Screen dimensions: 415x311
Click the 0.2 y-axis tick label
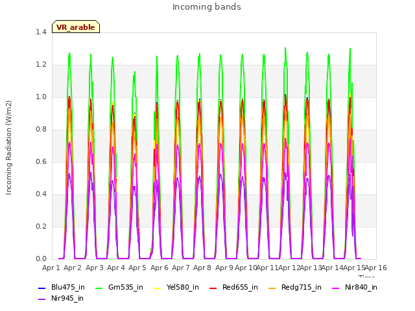coord(41,226)
